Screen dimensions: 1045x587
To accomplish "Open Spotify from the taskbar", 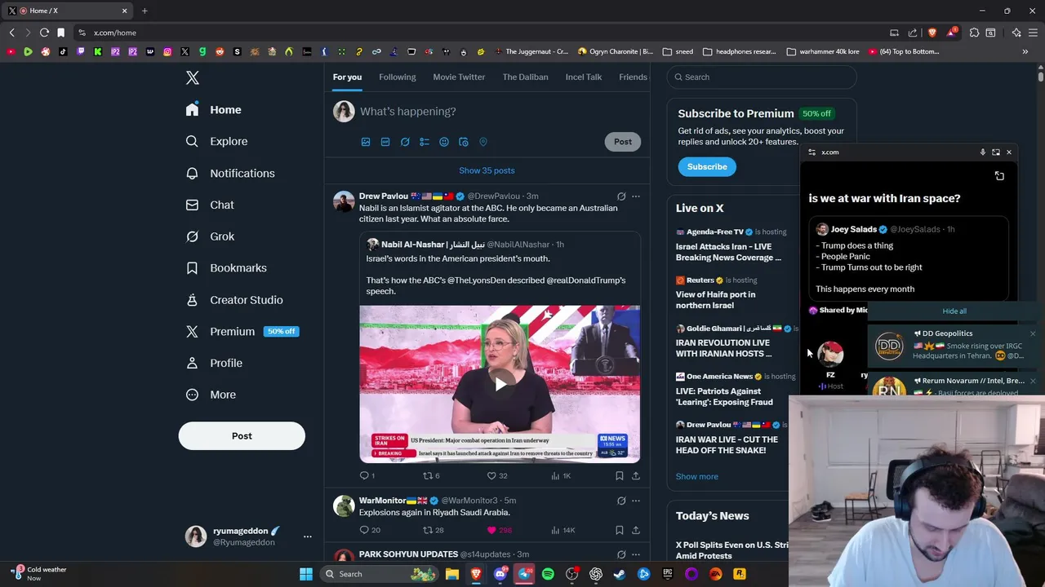I will pos(548,574).
